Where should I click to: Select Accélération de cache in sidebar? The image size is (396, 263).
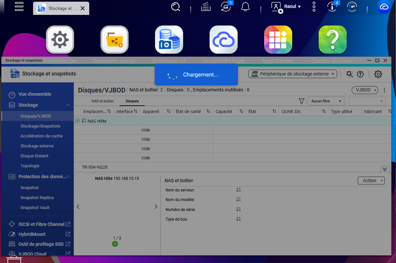point(41,136)
